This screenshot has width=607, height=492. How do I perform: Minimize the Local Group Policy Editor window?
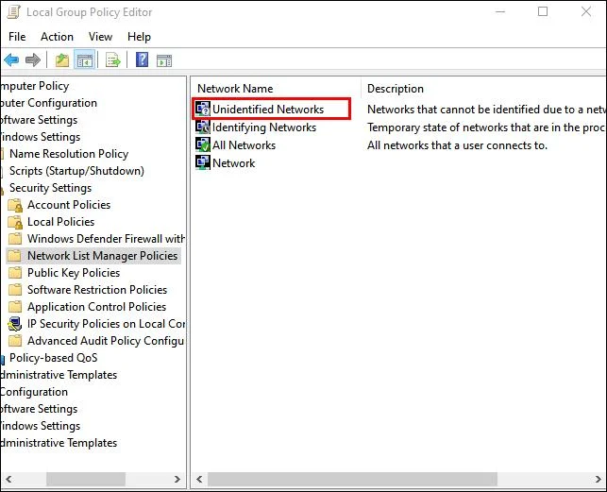pos(500,11)
